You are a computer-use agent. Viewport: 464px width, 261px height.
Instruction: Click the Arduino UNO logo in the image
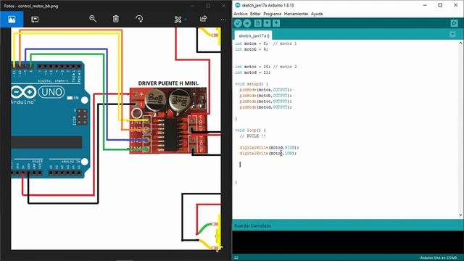(x=38, y=92)
